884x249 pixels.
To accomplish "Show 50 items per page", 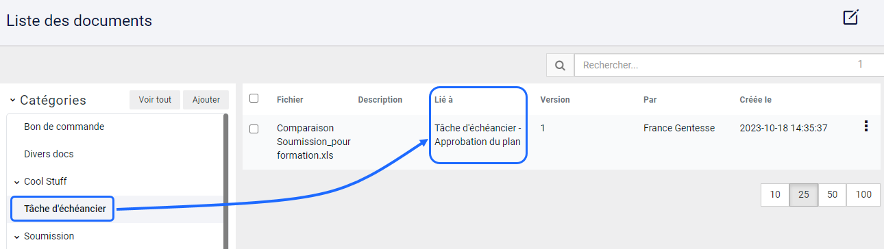I will (x=832, y=194).
